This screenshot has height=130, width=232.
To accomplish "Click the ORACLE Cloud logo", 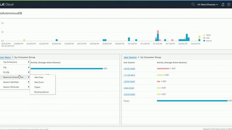I will (x=7, y=4).
